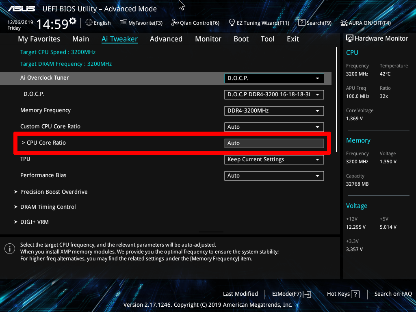Viewport: 416px width, 312px height.
Task: Click the Memory section heading
Action: 358,141
